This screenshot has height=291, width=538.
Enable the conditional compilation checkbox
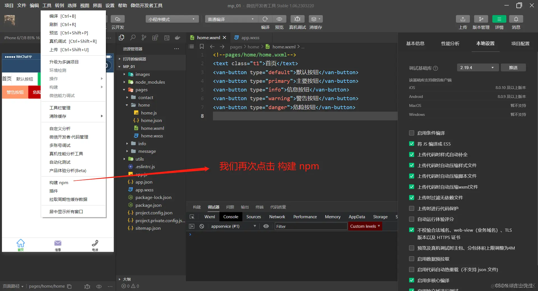pos(412,133)
